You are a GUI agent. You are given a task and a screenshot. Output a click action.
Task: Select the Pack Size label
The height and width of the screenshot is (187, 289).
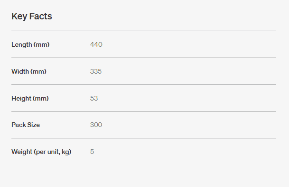(26, 125)
